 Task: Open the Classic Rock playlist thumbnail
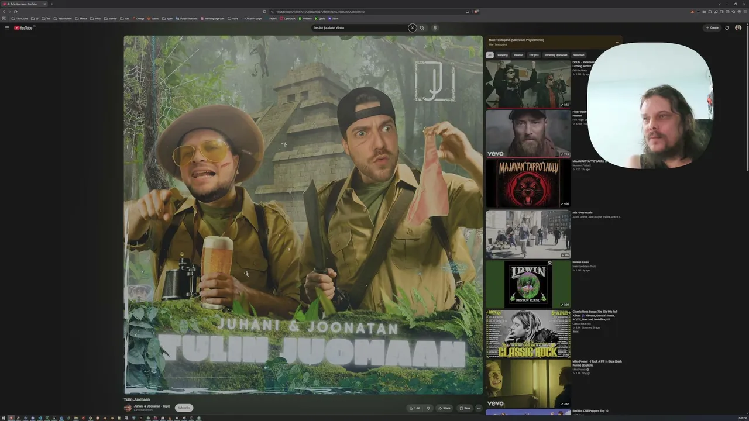[x=528, y=333]
